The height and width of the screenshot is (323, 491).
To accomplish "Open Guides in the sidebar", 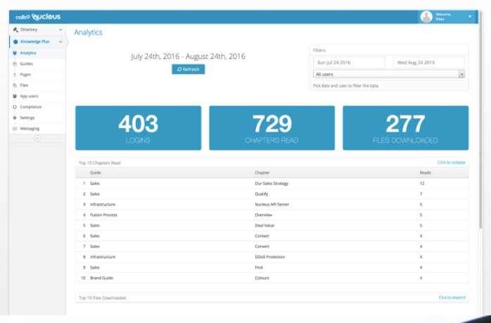I will point(37,64).
